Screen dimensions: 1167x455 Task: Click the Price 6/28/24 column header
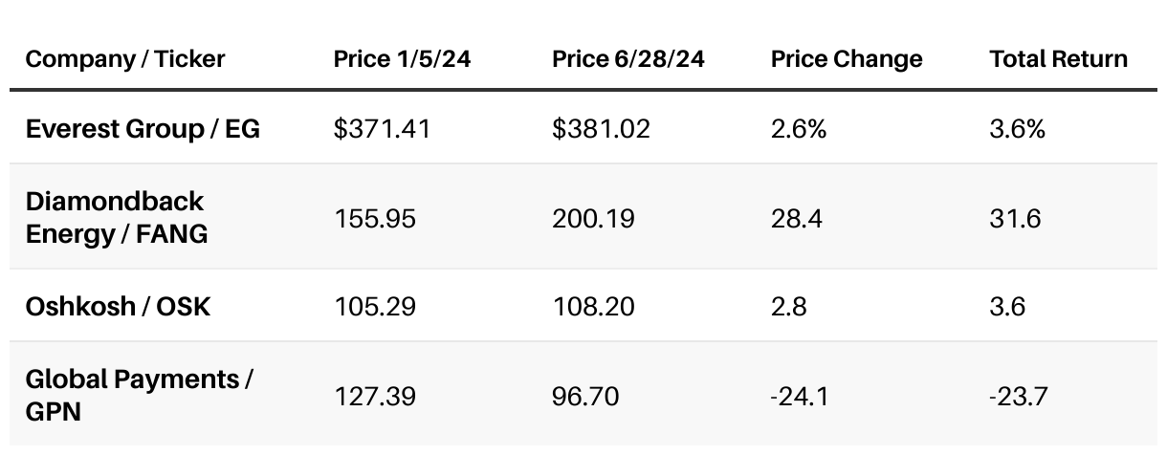coord(628,59)
